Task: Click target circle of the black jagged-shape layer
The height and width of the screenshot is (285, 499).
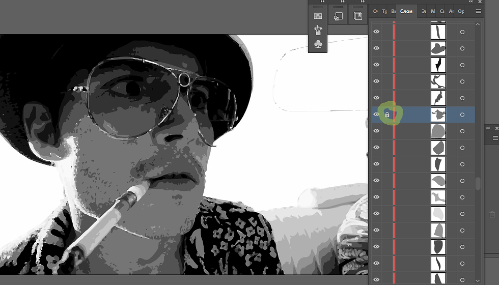Action: pyautogui.click(x=462, y=65)
